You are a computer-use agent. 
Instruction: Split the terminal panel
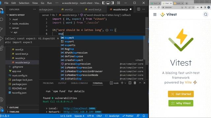pyautogui.click(x=130, y=83)
